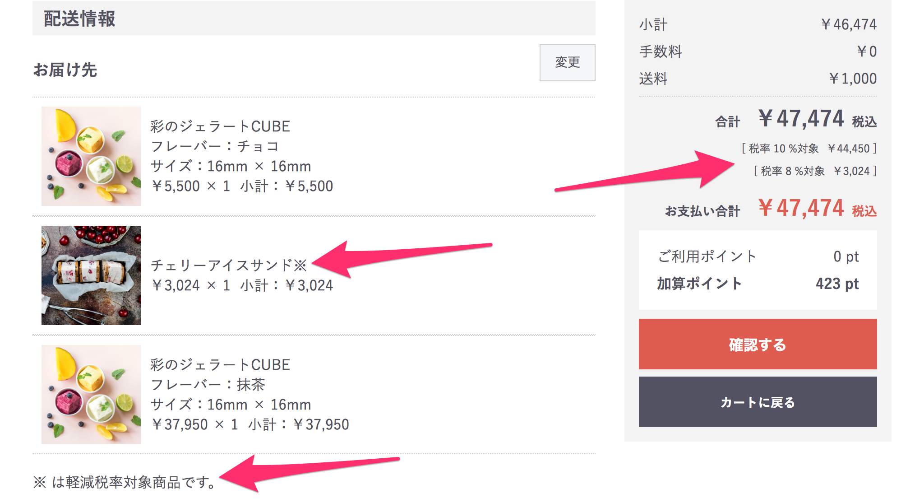This screenshot has height=503, width=924.
Task: Click the 小計 ¥46,474 amount
Action: pos(849,24)
